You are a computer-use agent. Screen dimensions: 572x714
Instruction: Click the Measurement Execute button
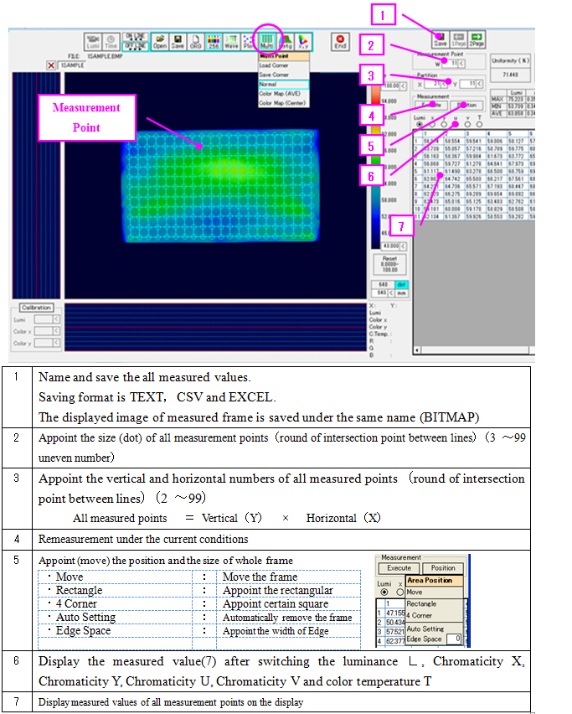click(x=431, y=106)
